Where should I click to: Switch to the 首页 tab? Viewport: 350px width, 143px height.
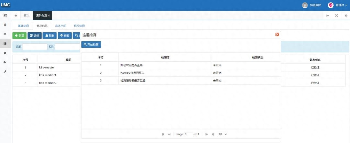click(27, 15)
